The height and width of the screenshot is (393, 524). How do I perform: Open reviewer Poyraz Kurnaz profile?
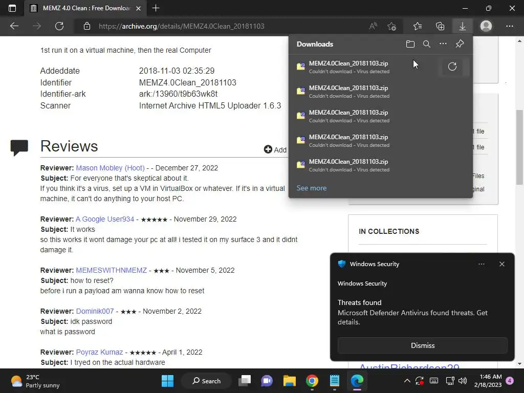click(99, 352)
